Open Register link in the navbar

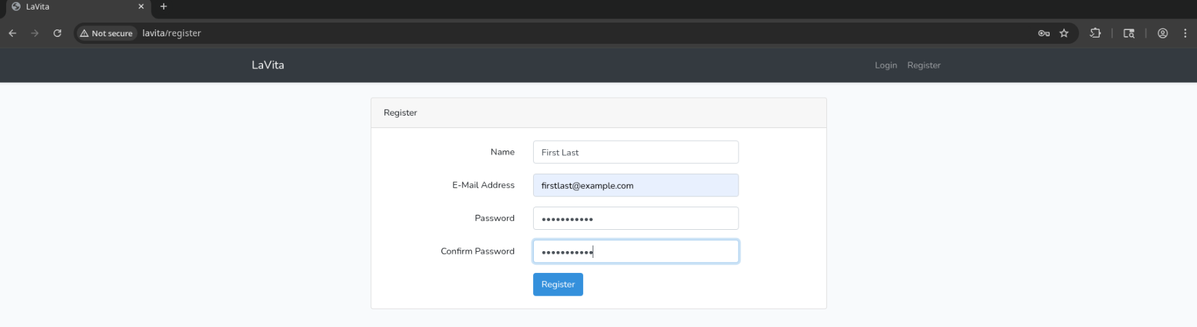[x=924, y=65]
